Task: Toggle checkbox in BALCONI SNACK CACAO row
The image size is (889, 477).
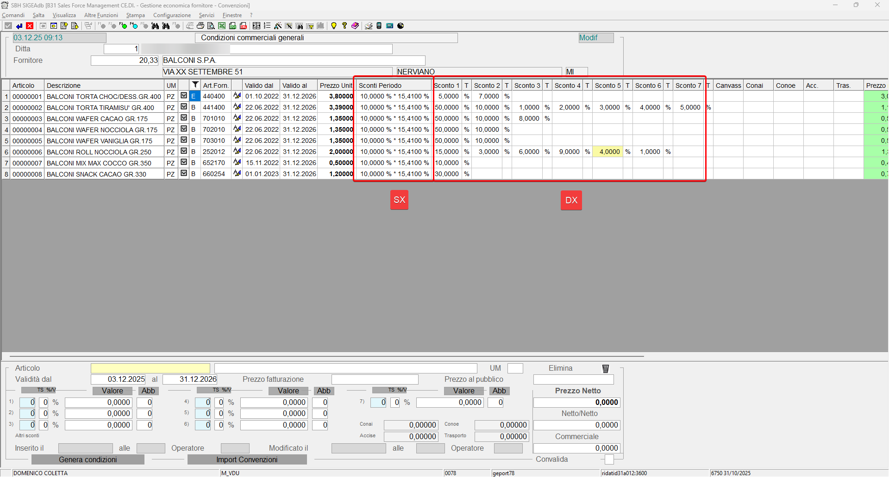Action: pos(184,174)
